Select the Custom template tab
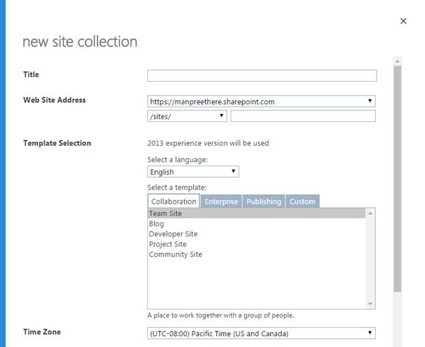This screenshot has height=347, width=425. (x=302, y=201)
